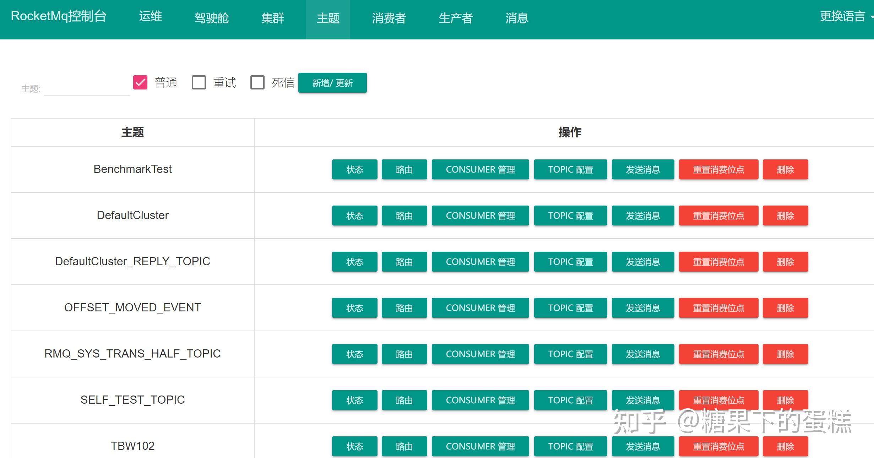Open 路由 (route) info for DefaultCluster

pyautogui.click(x=404, y=215)
